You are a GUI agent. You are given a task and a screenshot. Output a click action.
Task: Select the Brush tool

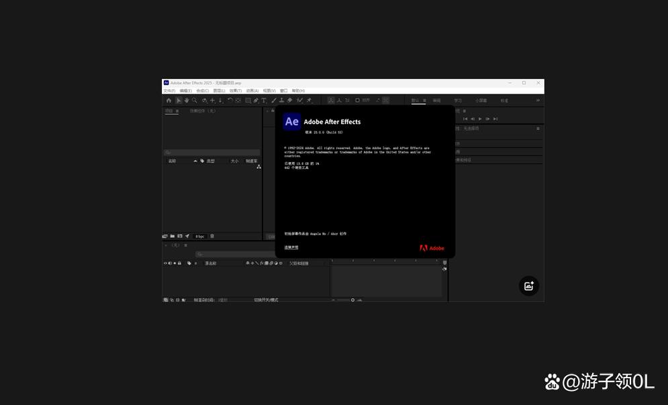tap(274, 101)
